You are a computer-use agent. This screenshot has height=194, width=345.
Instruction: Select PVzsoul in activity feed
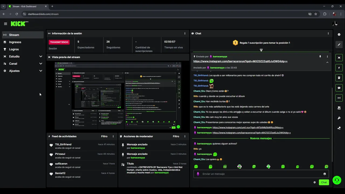60,154
